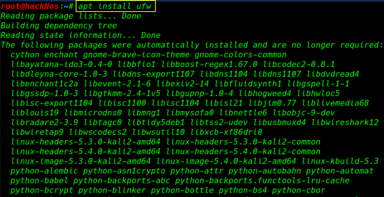384x197 pixels.
Task: Click python-backports.functools-lru-cache package name
Action: (262, 181)
